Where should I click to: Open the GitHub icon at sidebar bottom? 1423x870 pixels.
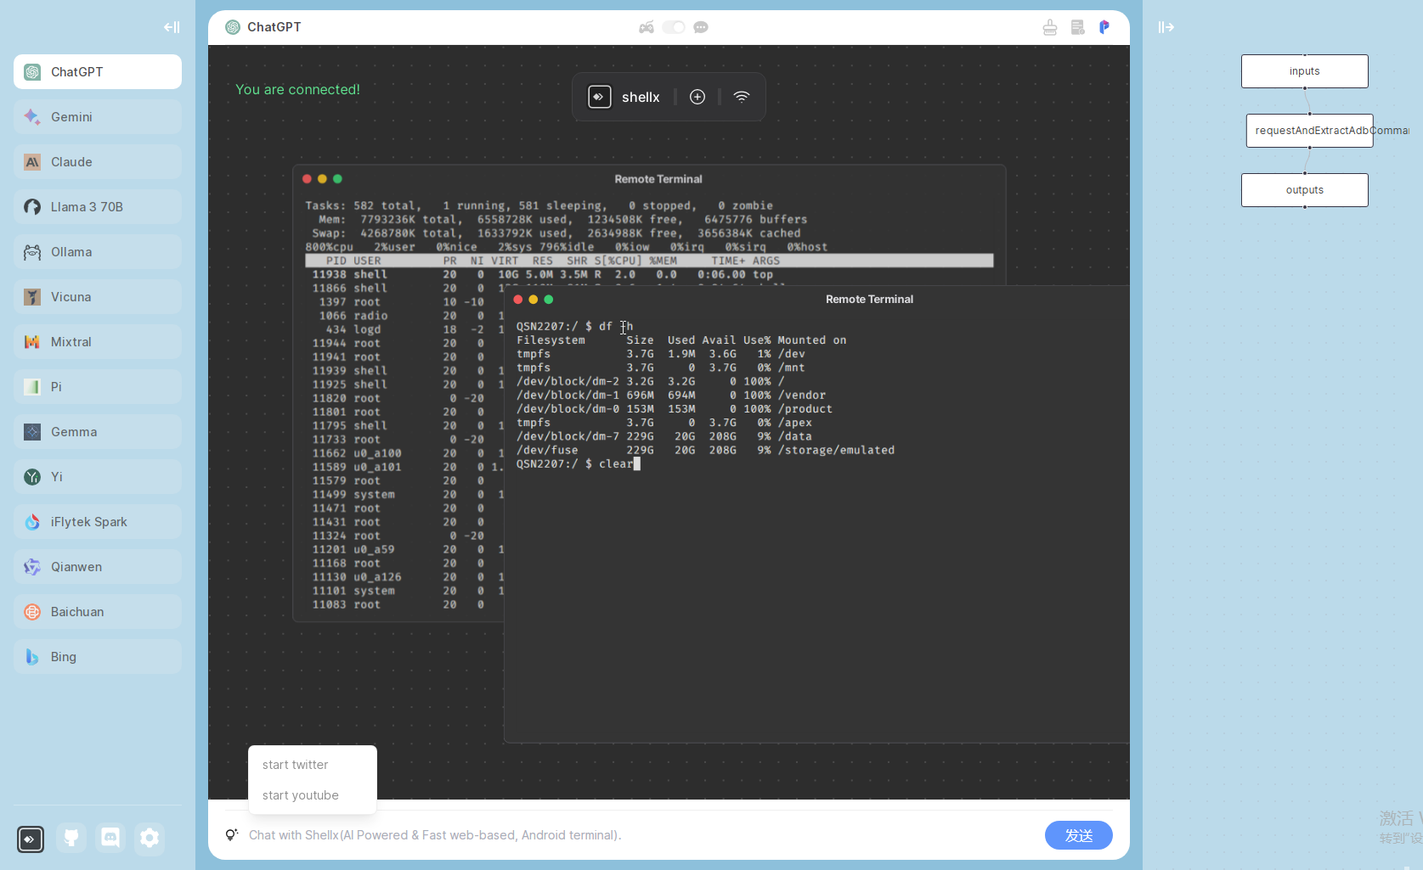(71, 839)
